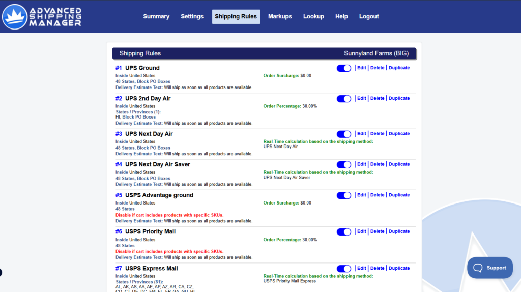Click 'Order Surcharge: $0.00' for UPS Ground

point(287,76)
